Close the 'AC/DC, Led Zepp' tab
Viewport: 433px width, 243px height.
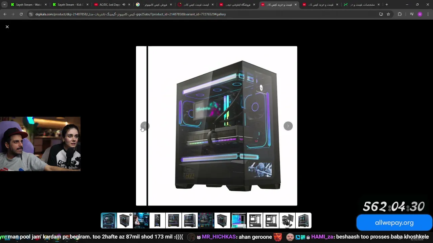(129, 5)
